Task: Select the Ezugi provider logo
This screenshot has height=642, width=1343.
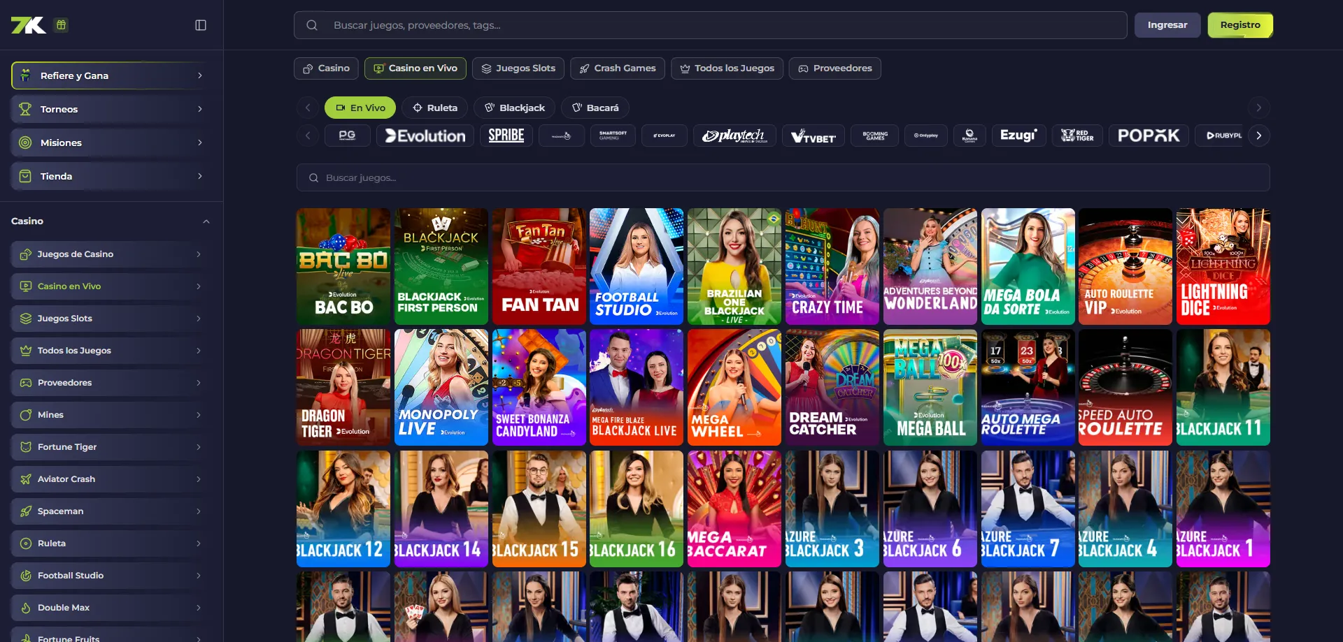Action: tap(1018, 136)
